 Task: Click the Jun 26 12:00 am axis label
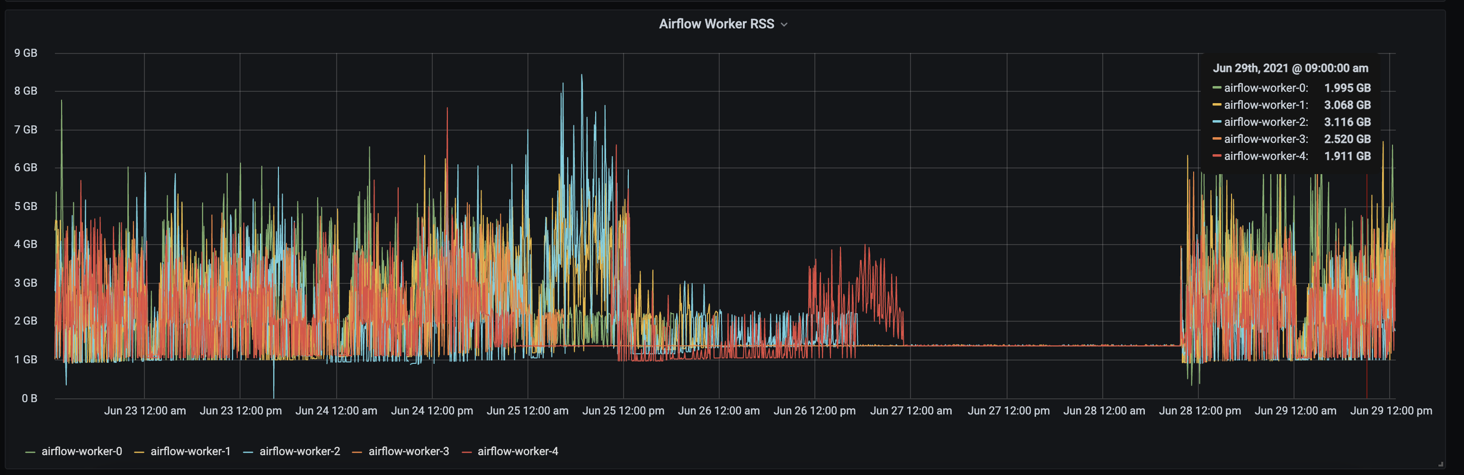click(718, 411)
